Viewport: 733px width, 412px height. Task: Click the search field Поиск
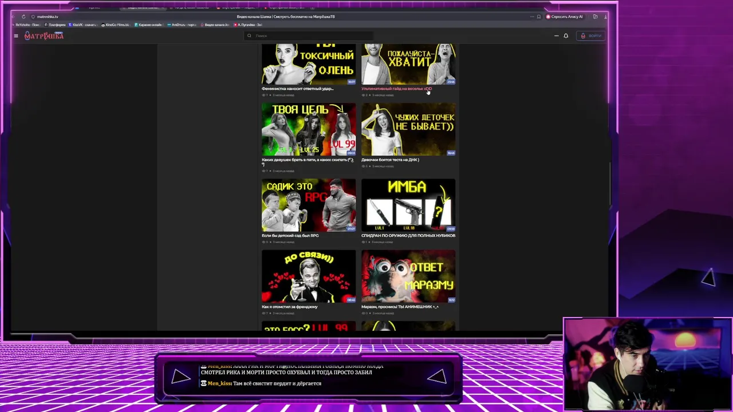(x=309, y=35)
